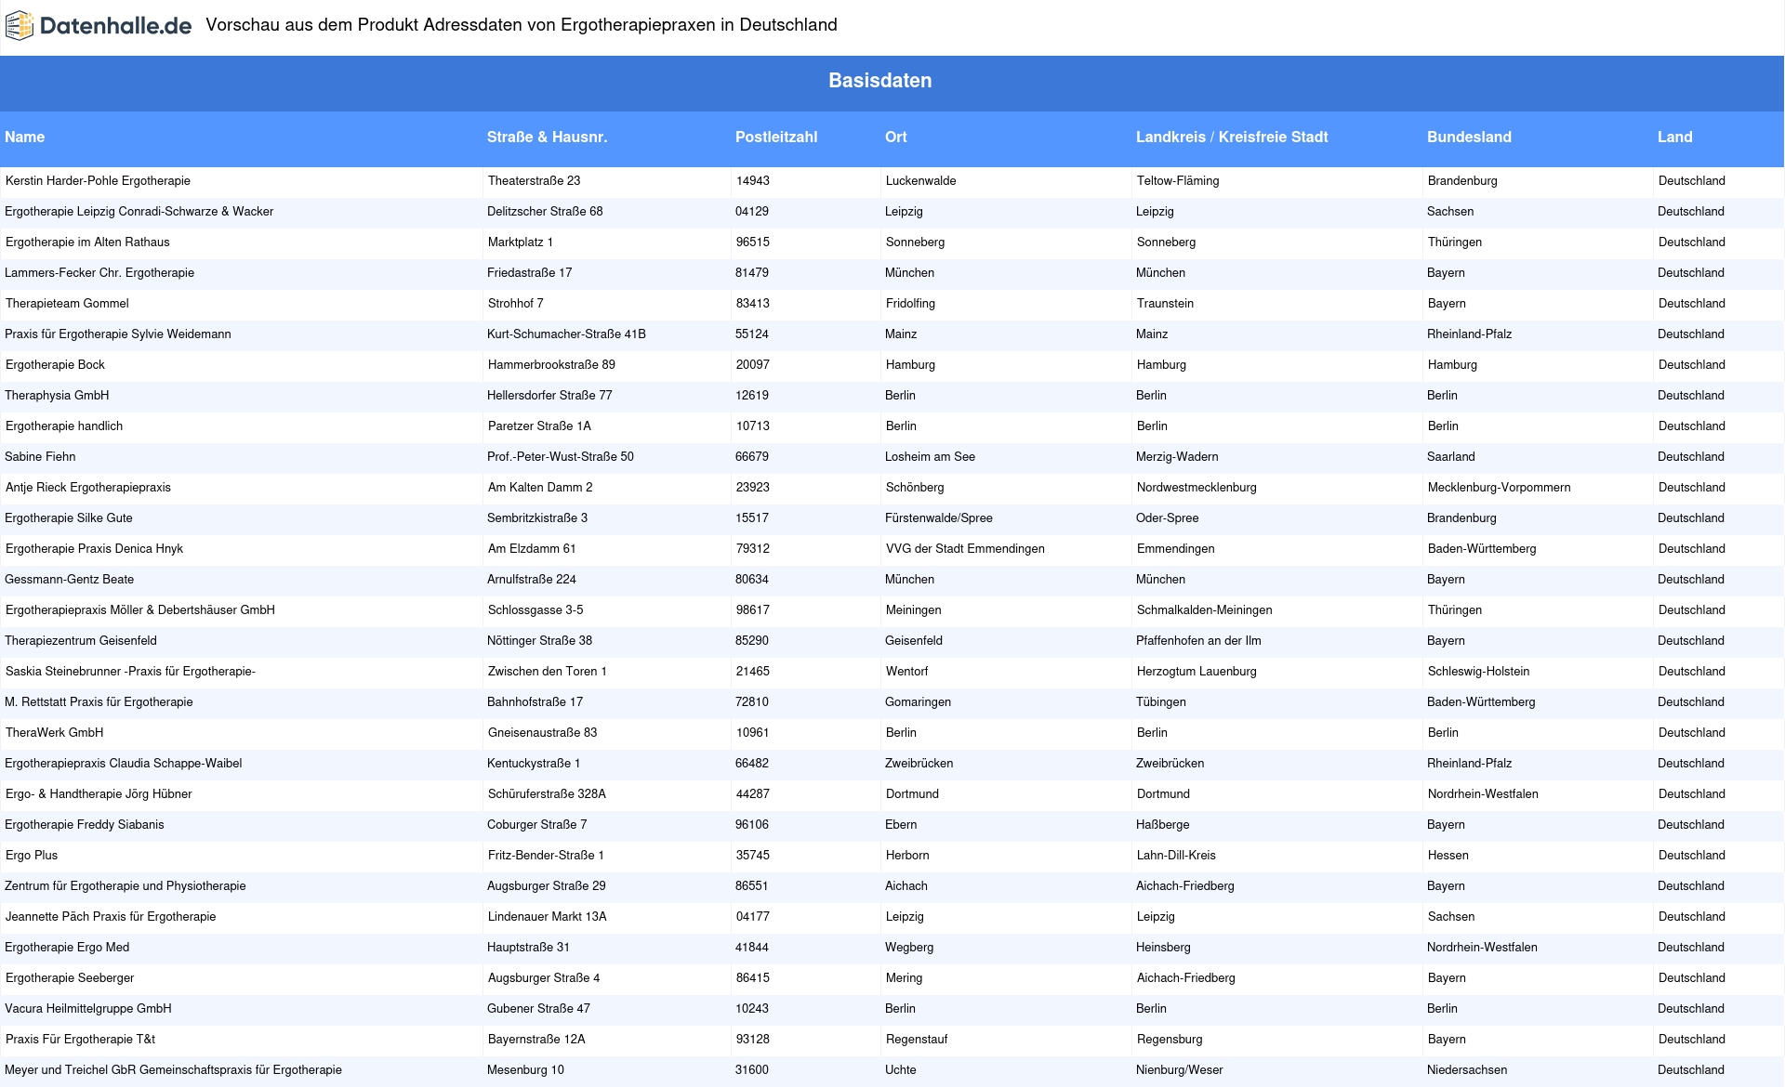Select Theraphysia GmbH

[57, 396]
